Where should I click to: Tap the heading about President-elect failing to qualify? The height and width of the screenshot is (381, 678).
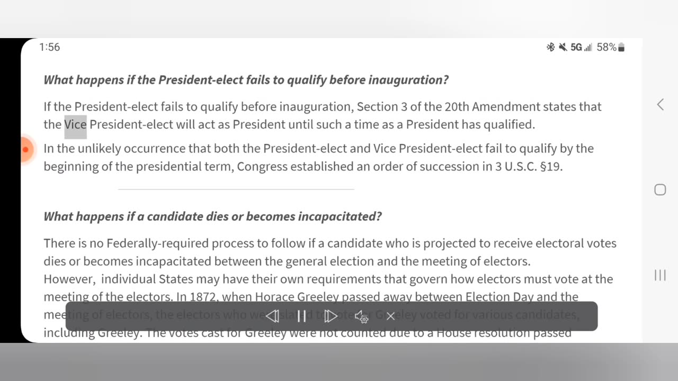pos(246,80)
